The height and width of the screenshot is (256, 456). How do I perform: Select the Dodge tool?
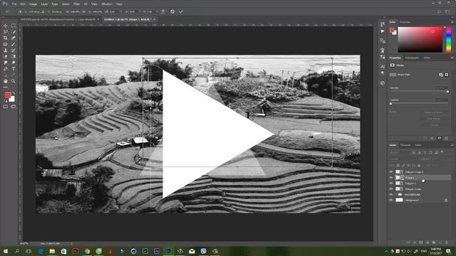(14, 63)
